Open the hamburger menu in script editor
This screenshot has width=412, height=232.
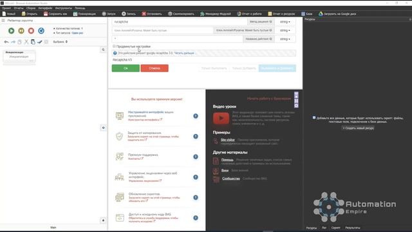click(3, 20)
